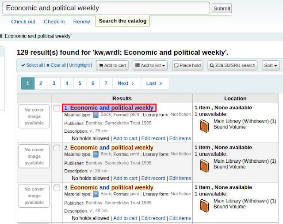Click Bound Volume icon for result 2

(204, 166)
